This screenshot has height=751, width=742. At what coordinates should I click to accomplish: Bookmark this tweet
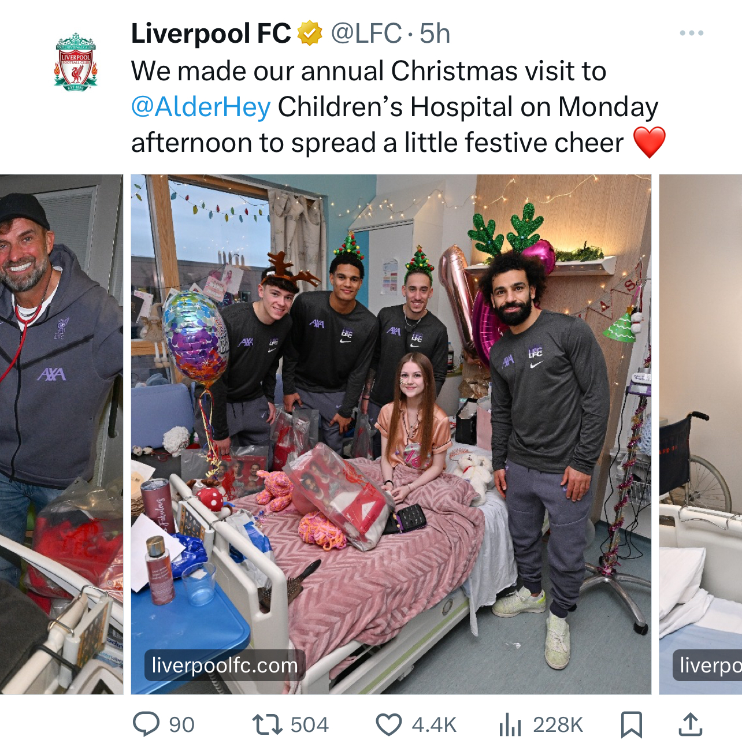(x=631, y=724)
